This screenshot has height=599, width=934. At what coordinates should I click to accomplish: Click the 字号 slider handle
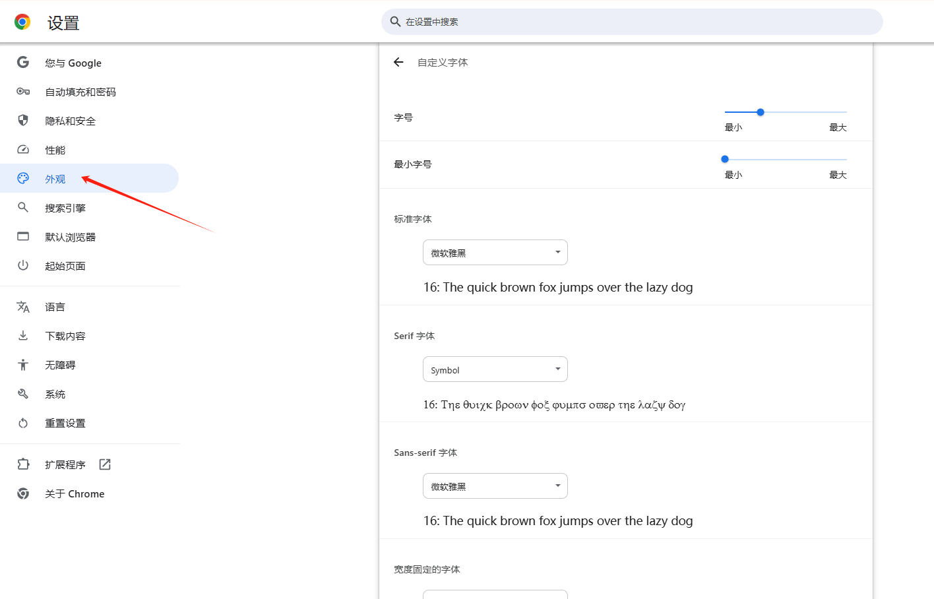(x=761, y=112)
